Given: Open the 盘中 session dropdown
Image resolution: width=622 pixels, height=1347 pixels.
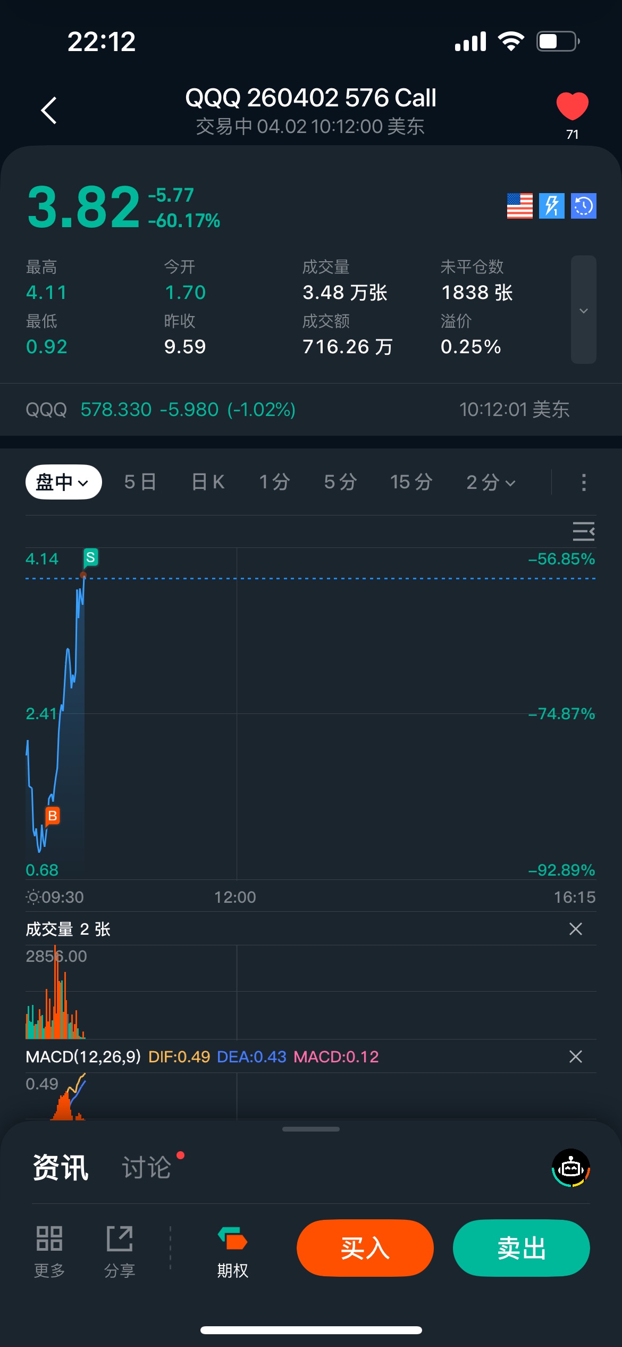Looking at the screenshot, I should [x=63, y=482].
